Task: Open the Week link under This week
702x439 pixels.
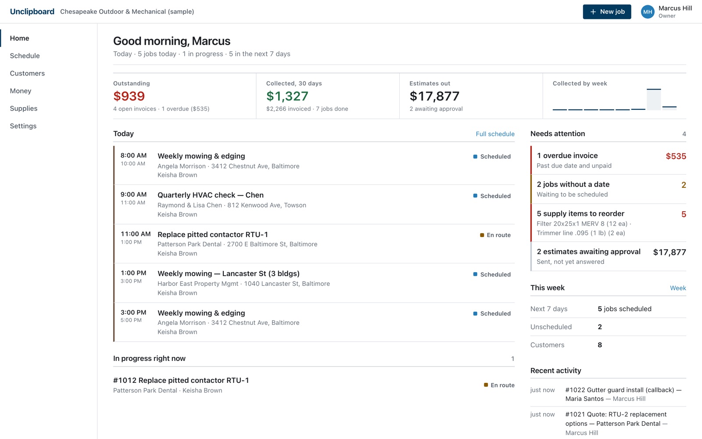Action: [678, 288]
